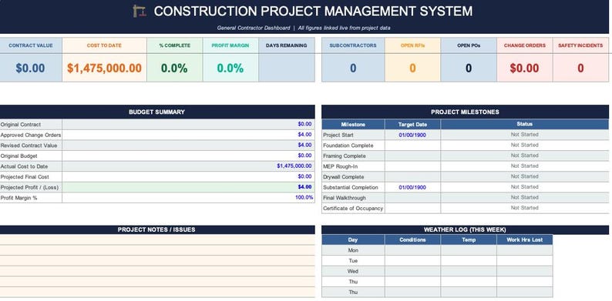This screenshot has height=301, width=612.
Task: Click the first Project Notes entry row
Action: (x=157, y=239)
